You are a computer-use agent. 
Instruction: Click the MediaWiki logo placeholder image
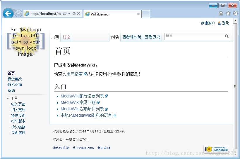[26, 42]
